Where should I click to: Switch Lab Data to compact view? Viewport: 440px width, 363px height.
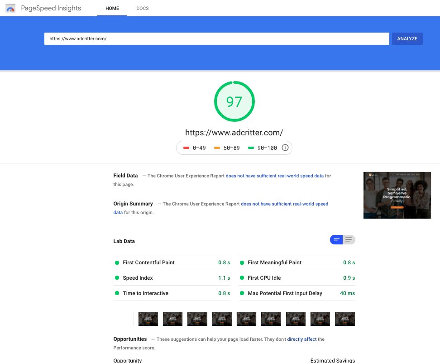[336, 239]
